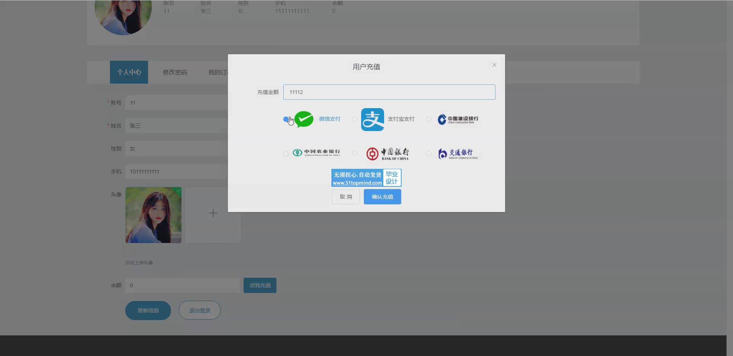
Task: Click the blue Alipay logo
Action: point(373,120)
